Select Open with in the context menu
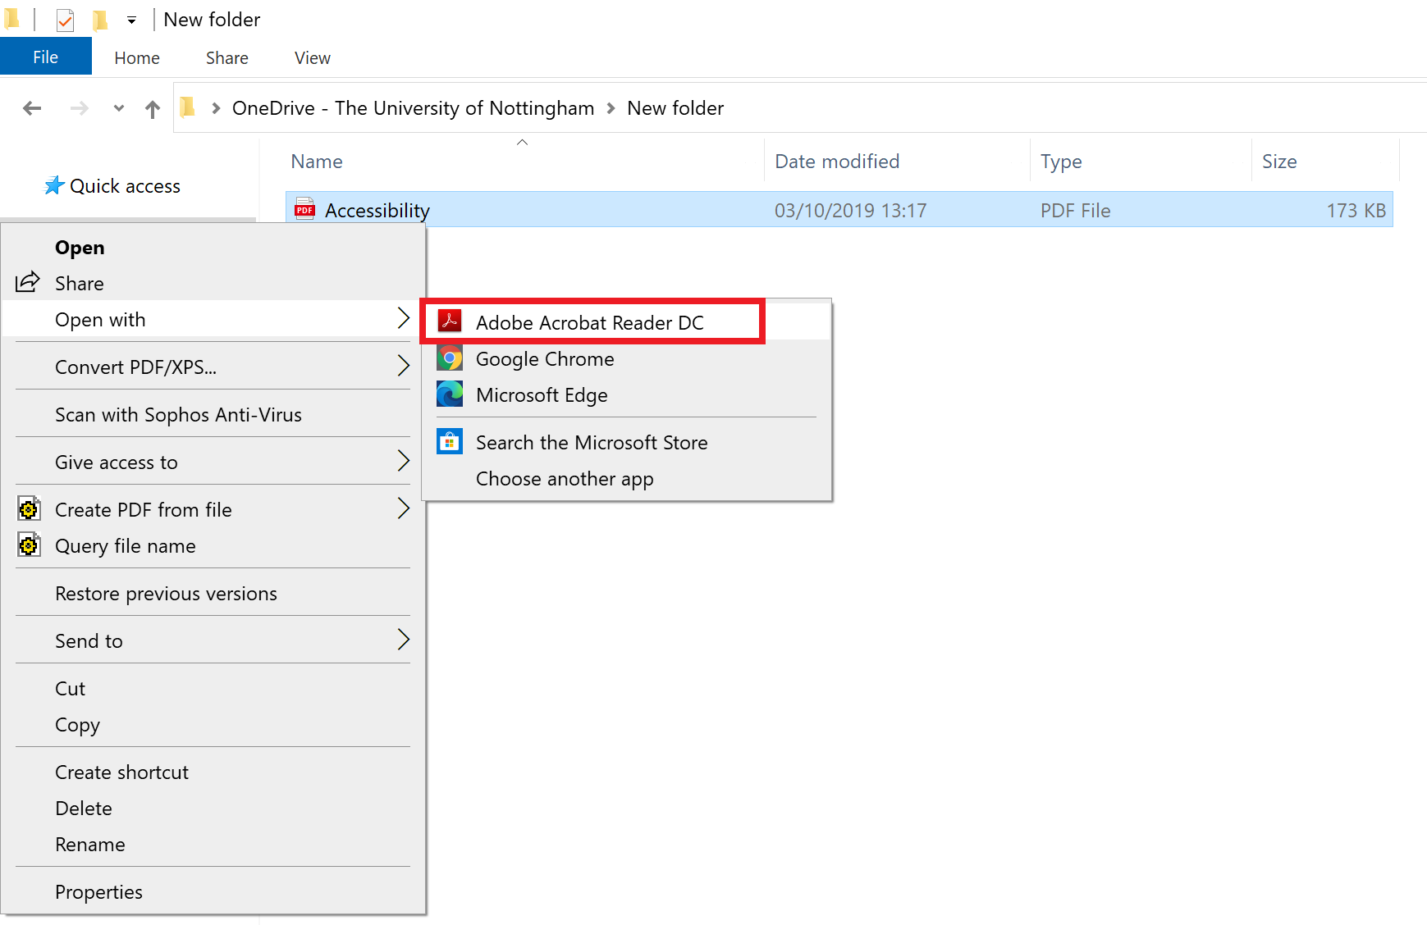The width and height of the screenshot is (1427, 925). pyautogui.click(x=212, y=319)
